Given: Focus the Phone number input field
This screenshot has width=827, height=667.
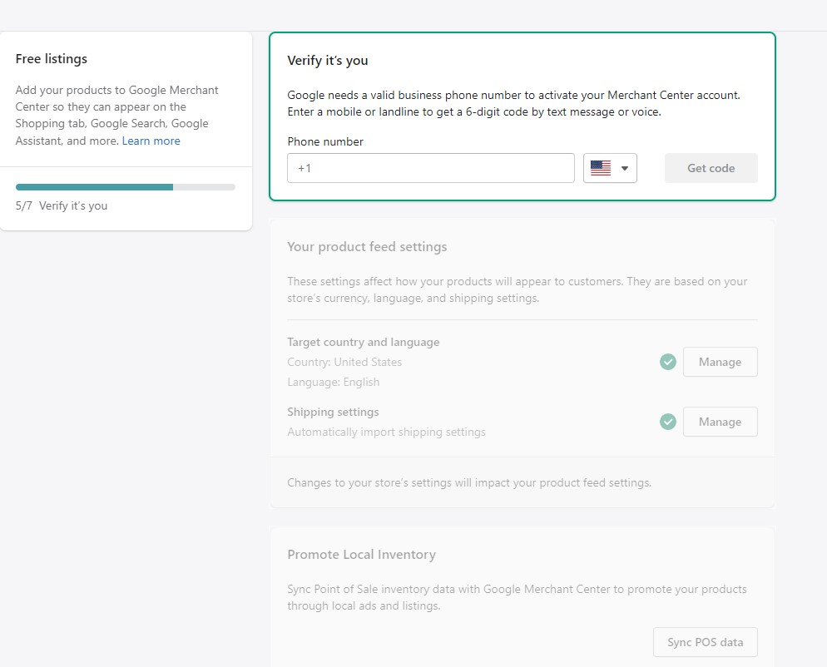Looking at the screenshot, I should [430, 168].
